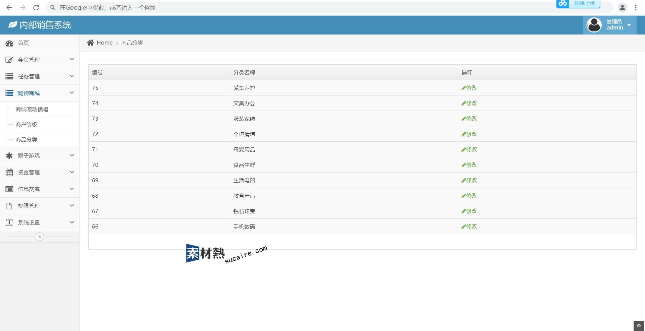Click scroll-to-top arrow icon at bottom right
This screenshot has width=645, height=331.
coord(639,326)
